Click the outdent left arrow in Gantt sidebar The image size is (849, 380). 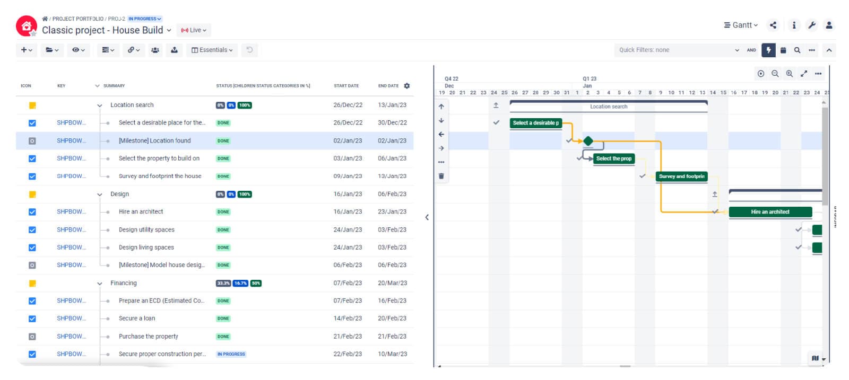click(441, 135)
